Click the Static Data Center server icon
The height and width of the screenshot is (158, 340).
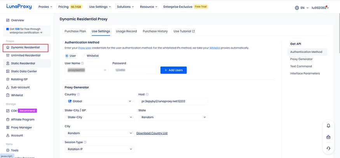(8, 71)
